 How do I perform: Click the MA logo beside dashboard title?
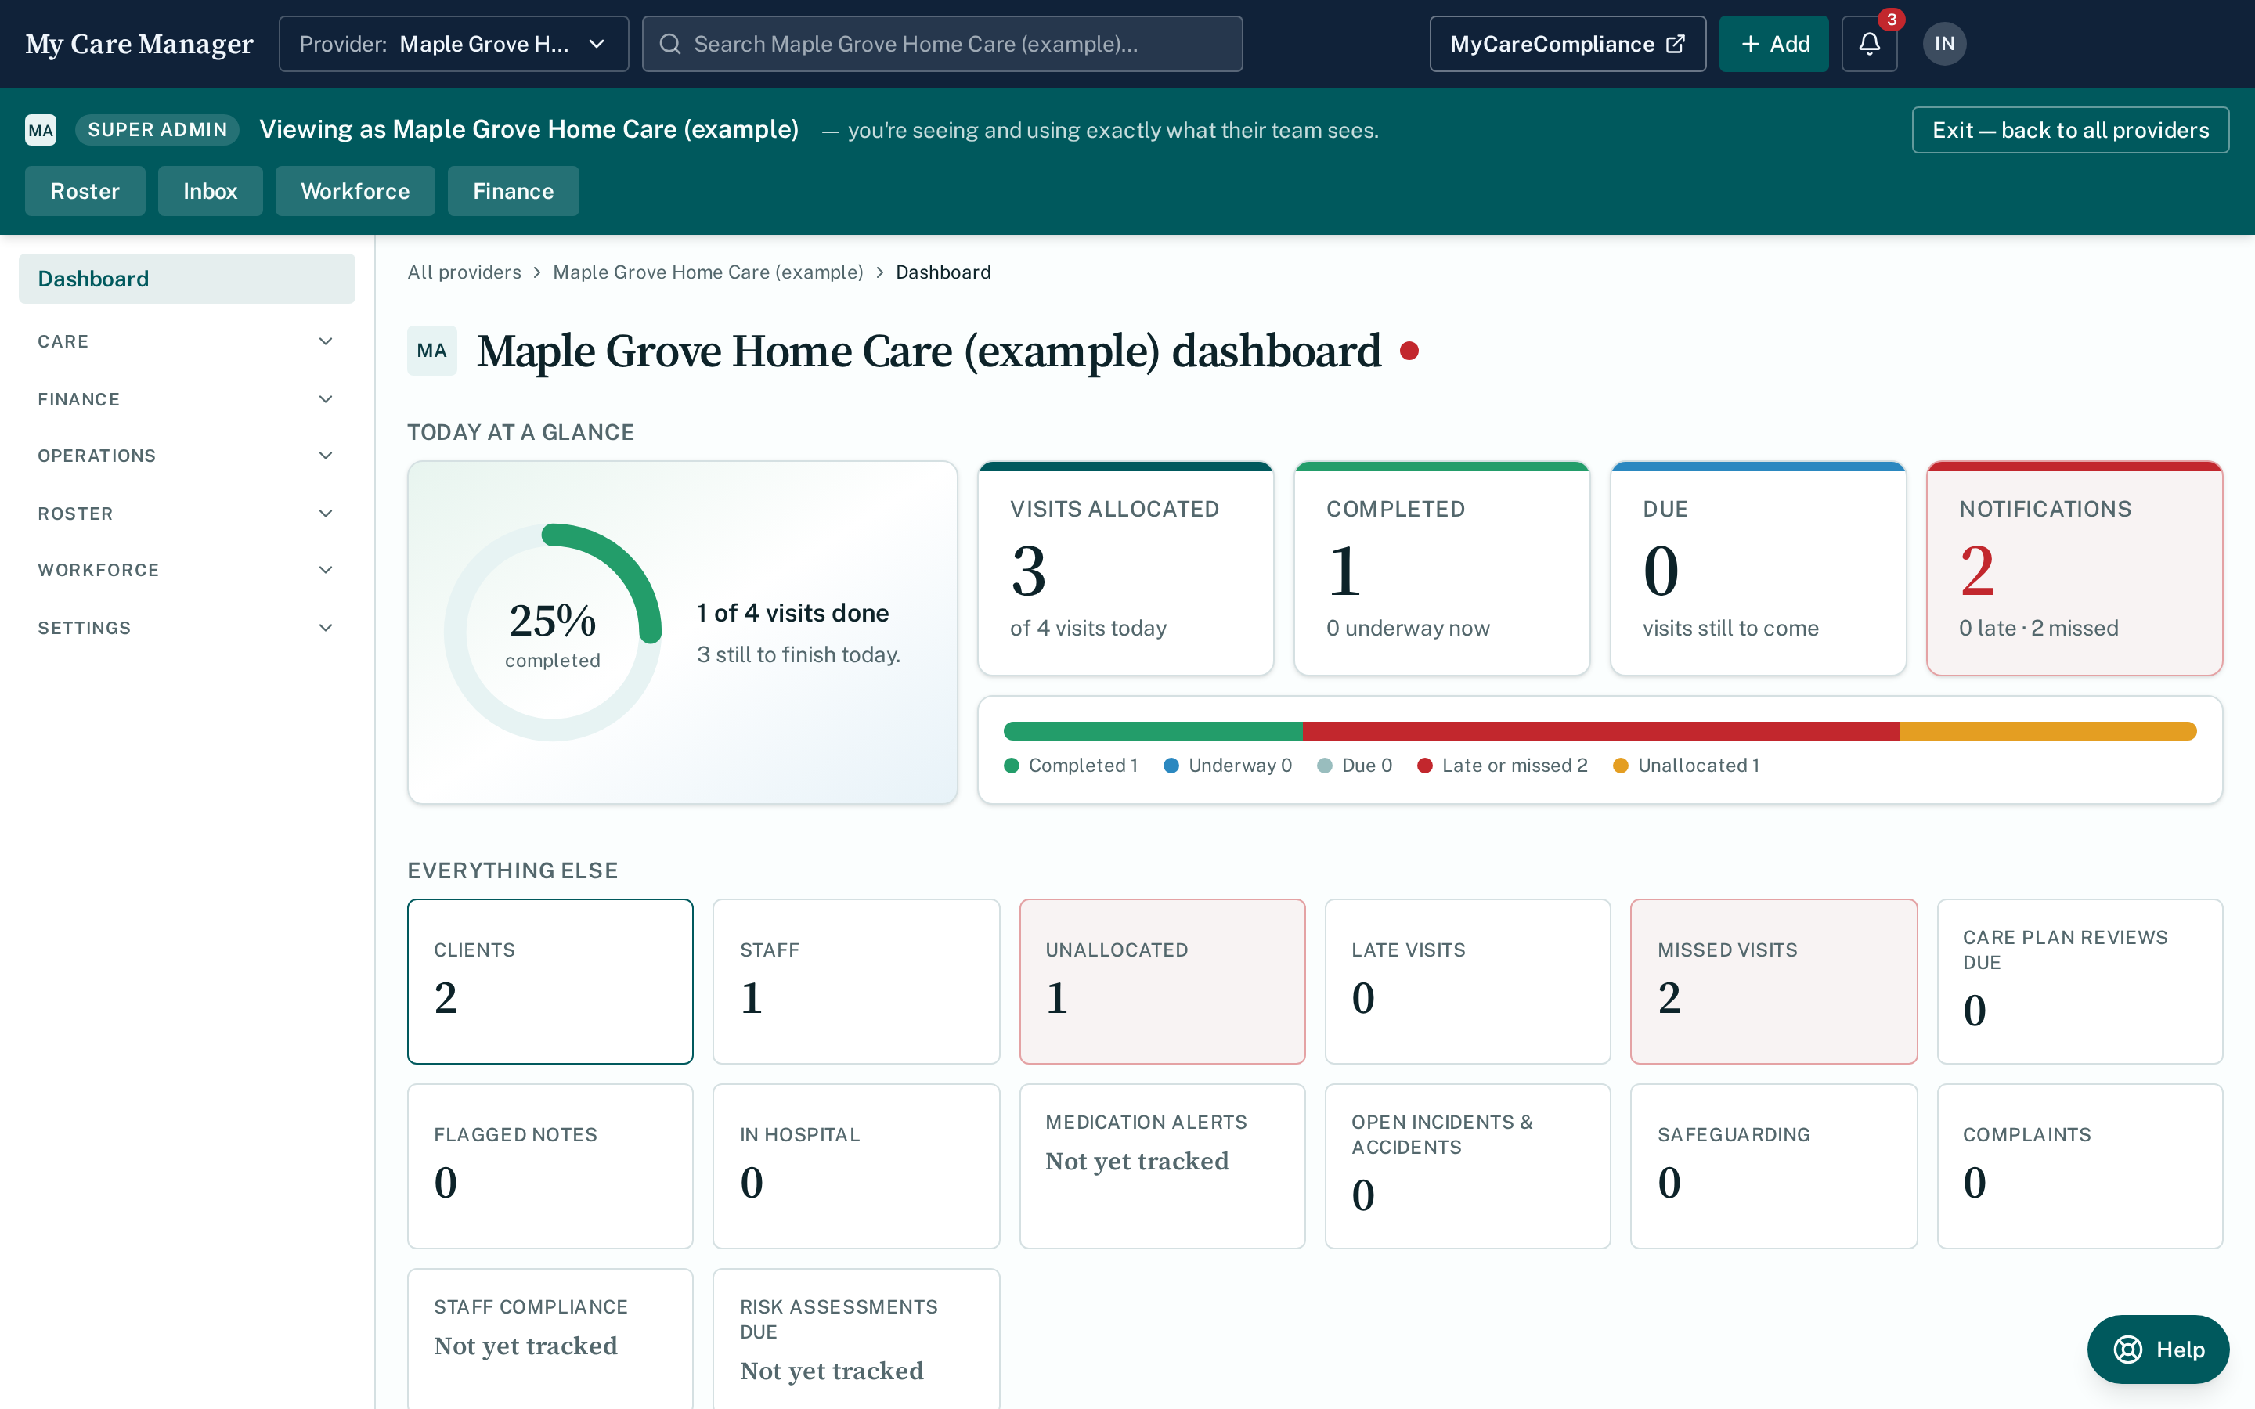(431, 351)
